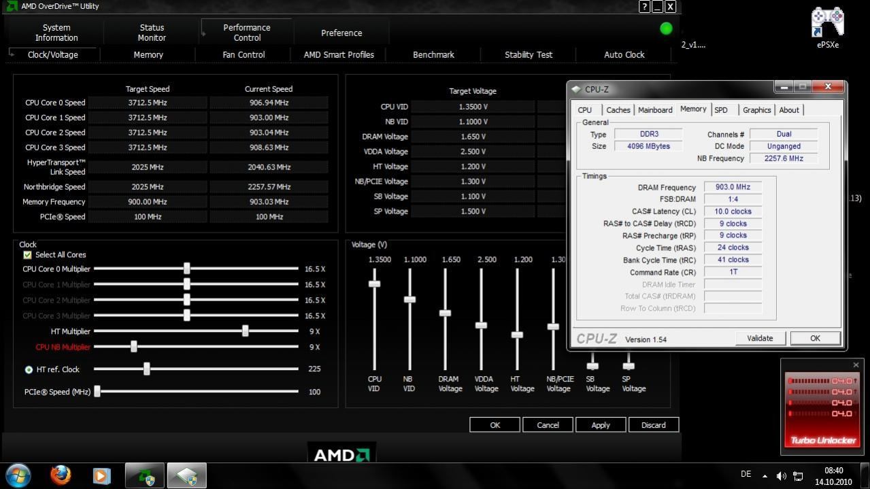Click Validate button in CPU-Z
Image resolution: width=870 pixels, height=489 pixels.
pos(760,338)
